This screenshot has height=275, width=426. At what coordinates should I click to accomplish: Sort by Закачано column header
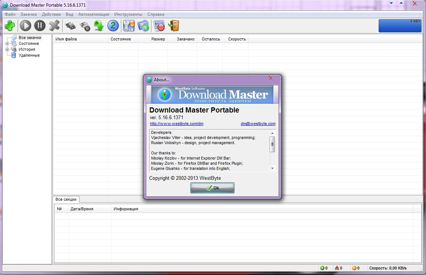pyautogui.click(x=182, y=39)
